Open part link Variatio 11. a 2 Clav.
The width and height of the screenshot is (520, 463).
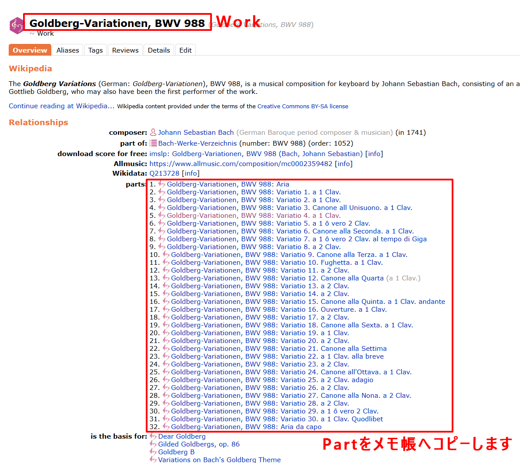tap(260, 270)
